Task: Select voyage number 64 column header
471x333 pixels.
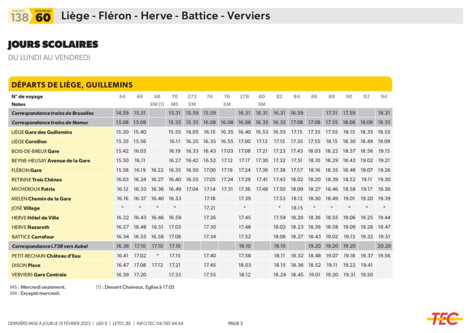Action: (122, 96)
